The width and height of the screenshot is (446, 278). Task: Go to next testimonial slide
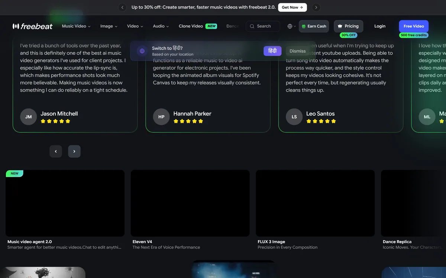click(x=74, y=151)
